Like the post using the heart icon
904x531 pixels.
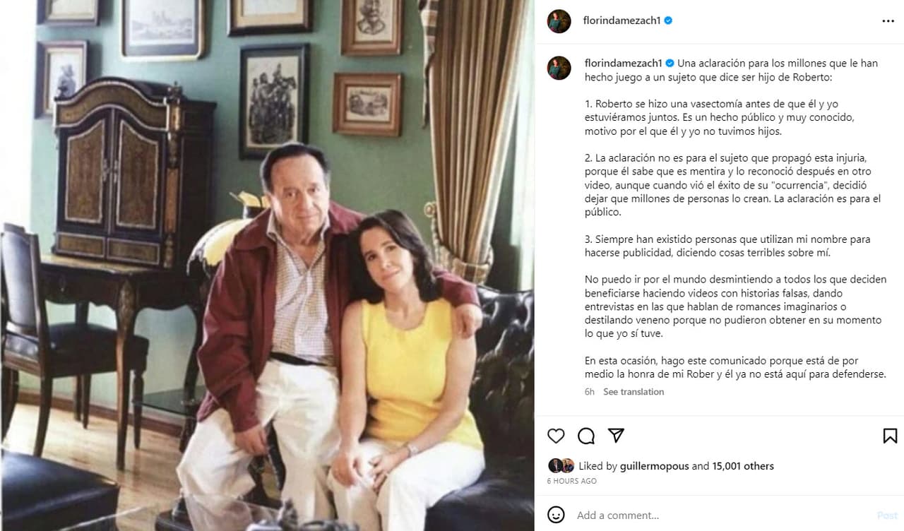tap(556, 436)
